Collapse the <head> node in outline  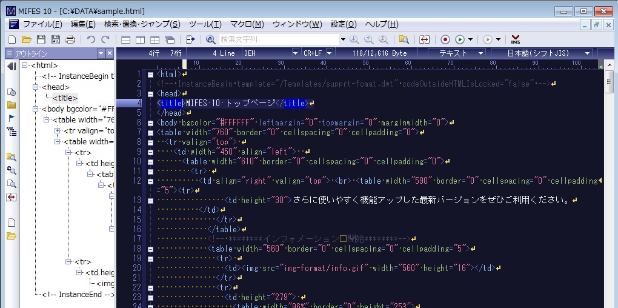36,87
